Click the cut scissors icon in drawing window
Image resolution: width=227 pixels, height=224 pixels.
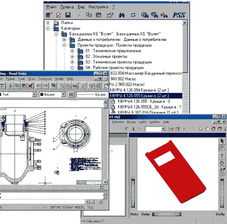pyautogui.click(x=11, y=86)
